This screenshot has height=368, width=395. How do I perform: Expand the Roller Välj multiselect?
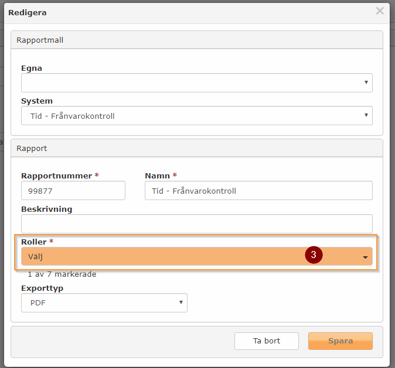[197, 256]
